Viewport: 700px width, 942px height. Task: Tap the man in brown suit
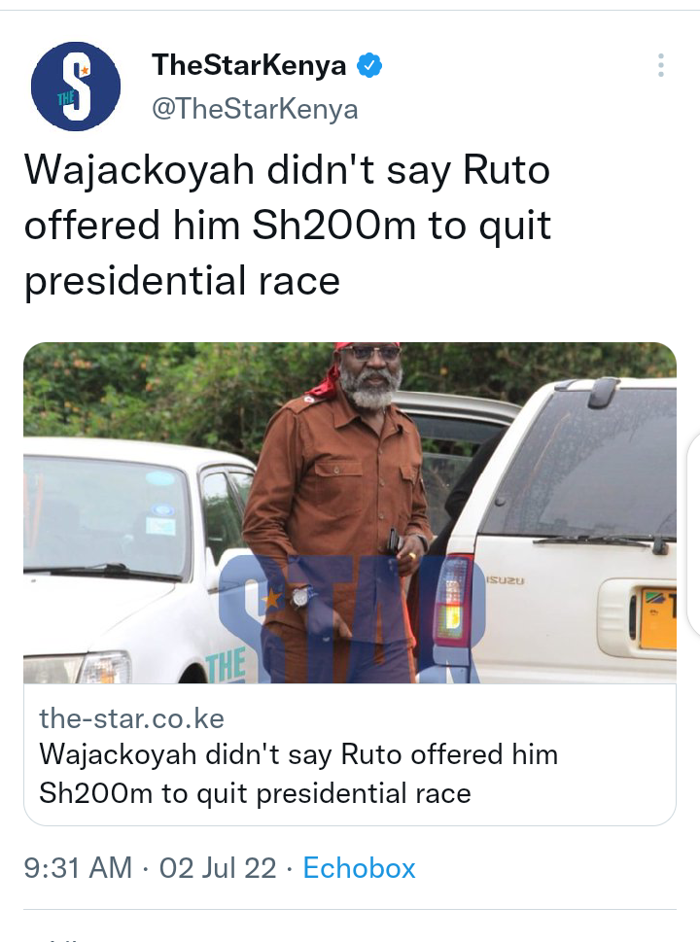tap(339, 512)
